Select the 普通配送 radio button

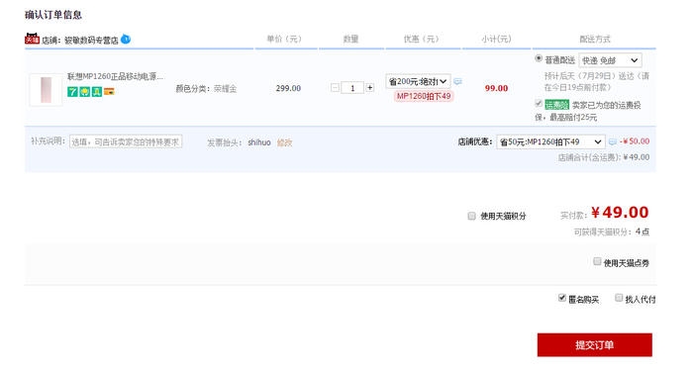(539, 58)
